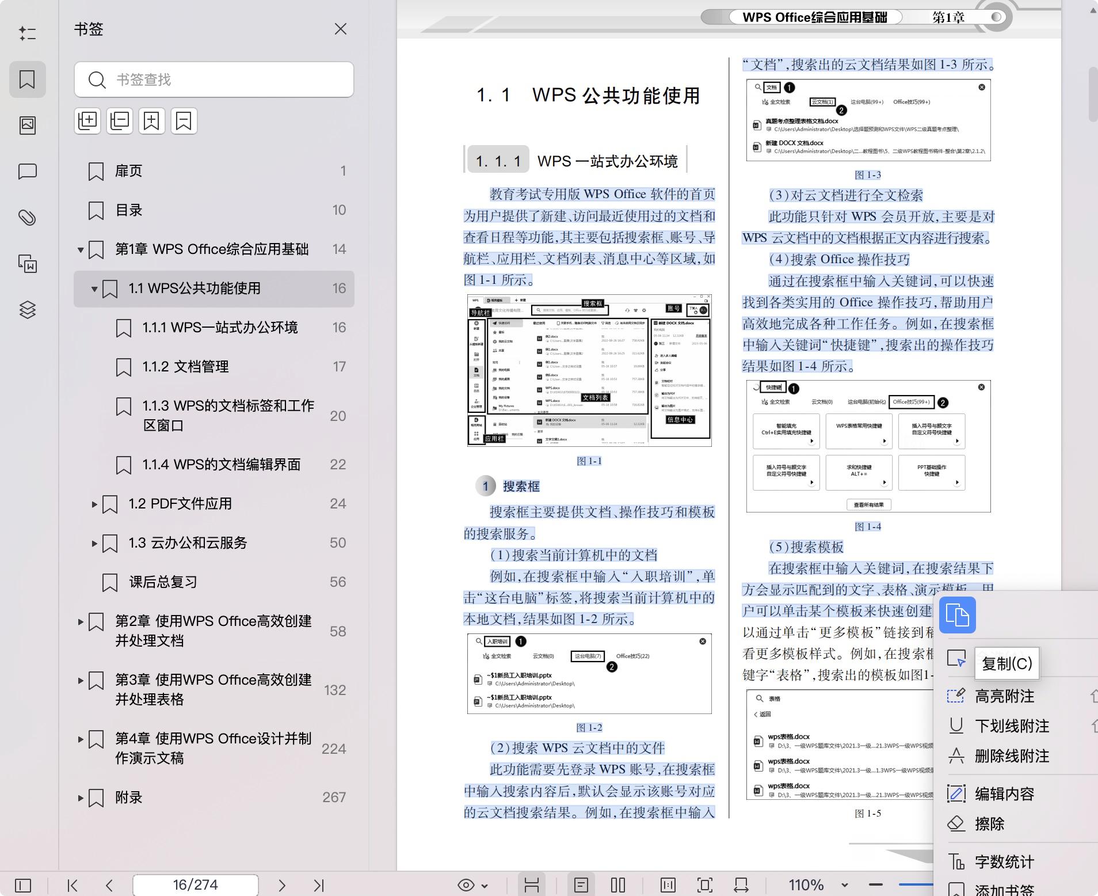This screenshot has height=896, width=1098.
Task: Jump to the first page
Action: tap(73, 885)
